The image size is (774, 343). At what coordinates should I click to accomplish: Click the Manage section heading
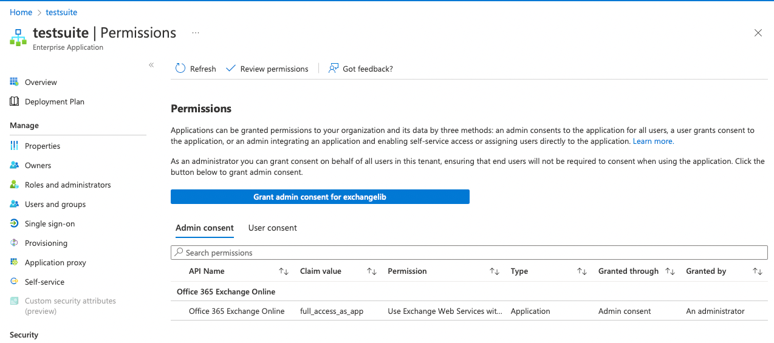(24, 125)
